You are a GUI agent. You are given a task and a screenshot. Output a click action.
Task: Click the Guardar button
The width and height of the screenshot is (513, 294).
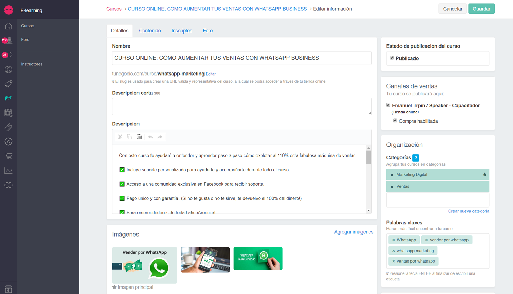481,9
